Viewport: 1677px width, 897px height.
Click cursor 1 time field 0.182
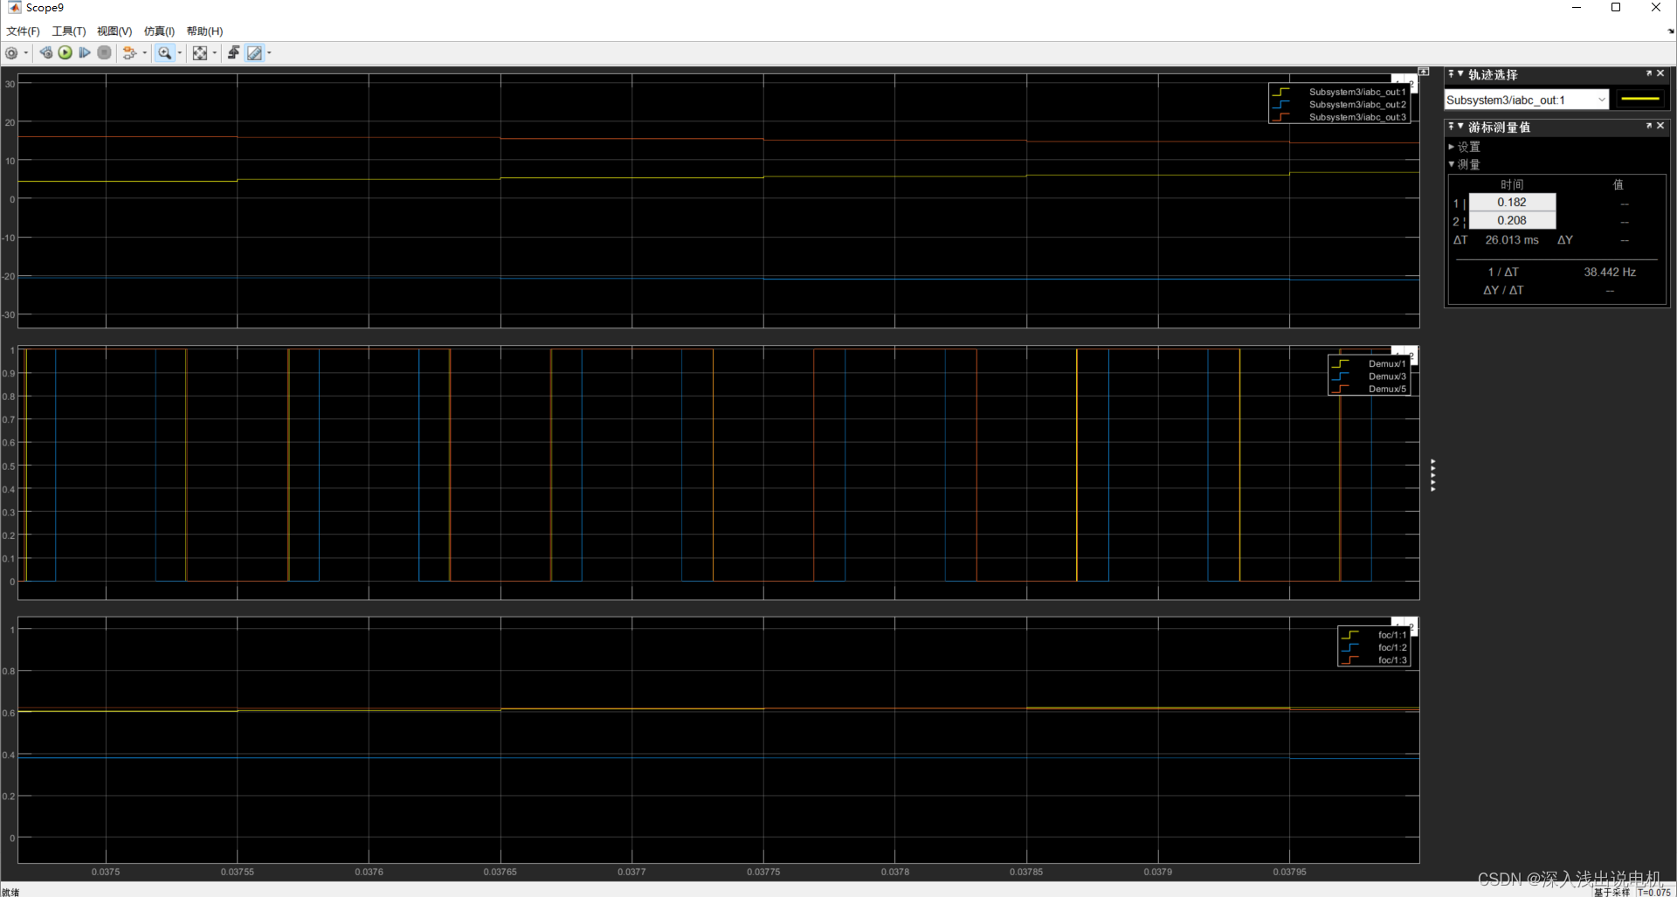(x=1512, y=202)
